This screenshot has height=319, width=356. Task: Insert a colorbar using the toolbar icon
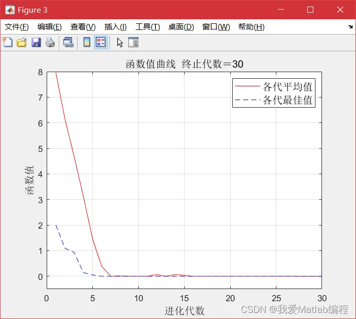87,42
